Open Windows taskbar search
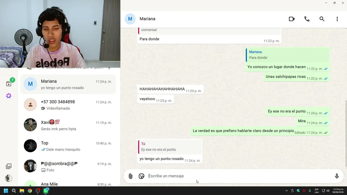Image resolution: width=347 pixels, height=195 pixels. pos(14,191)
